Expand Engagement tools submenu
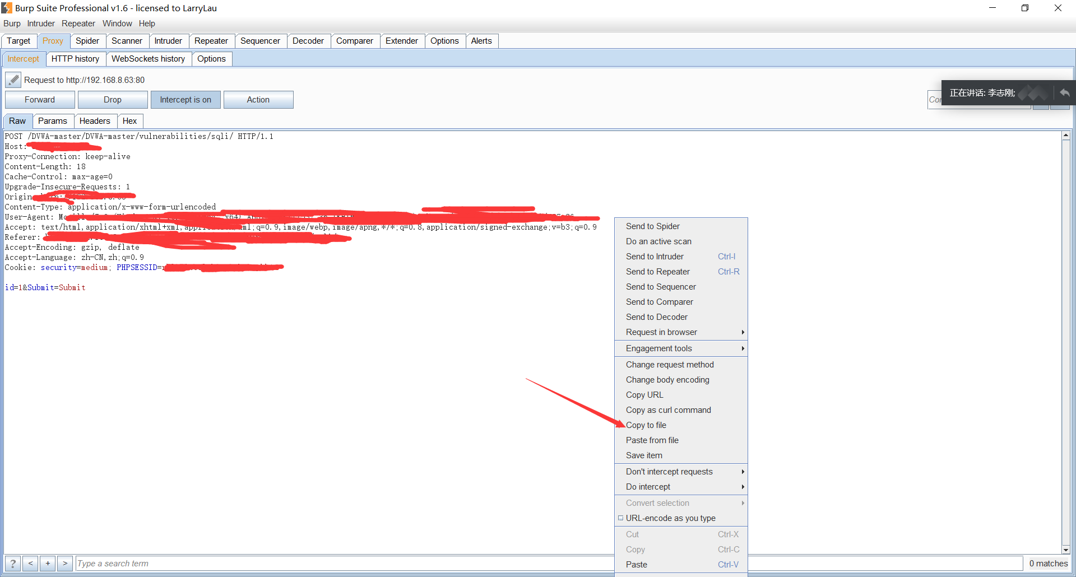The height and width of the screenshot is (577, 1076). (x=681, y=348)
